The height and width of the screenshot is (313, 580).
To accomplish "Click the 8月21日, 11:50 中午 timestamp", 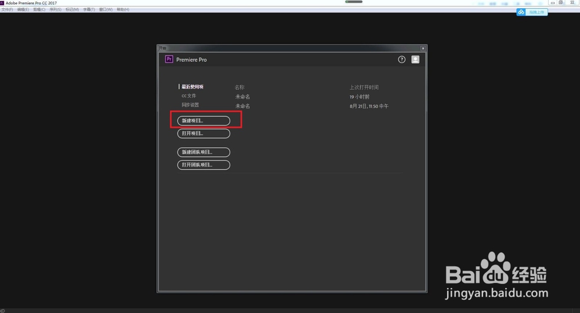I will pyautogui.click(x=369, y=107).
